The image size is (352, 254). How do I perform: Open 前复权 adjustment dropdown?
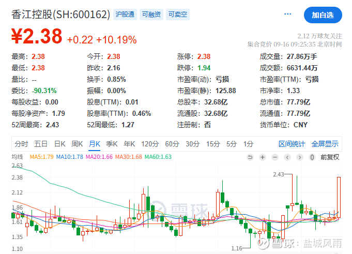(x=330, y=157)
